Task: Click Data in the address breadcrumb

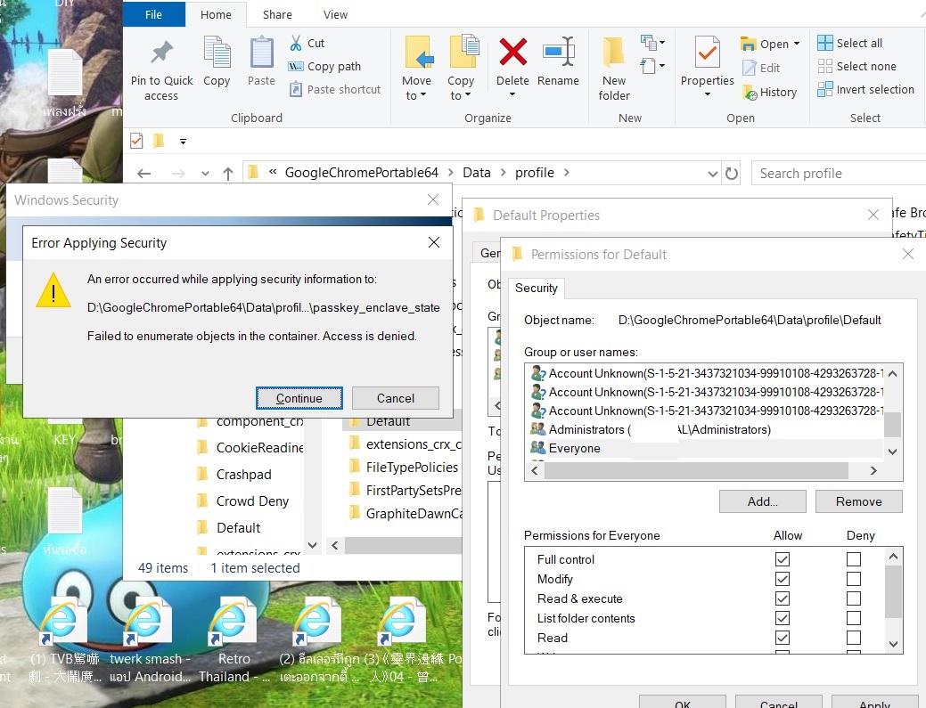Action: (477, 172)
